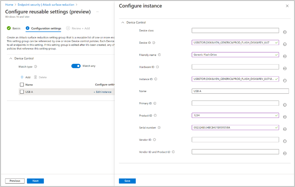Viewport: 295px width, 187px height.
Task: Remove the Vendor ID field
Action: tap(285, 141)
